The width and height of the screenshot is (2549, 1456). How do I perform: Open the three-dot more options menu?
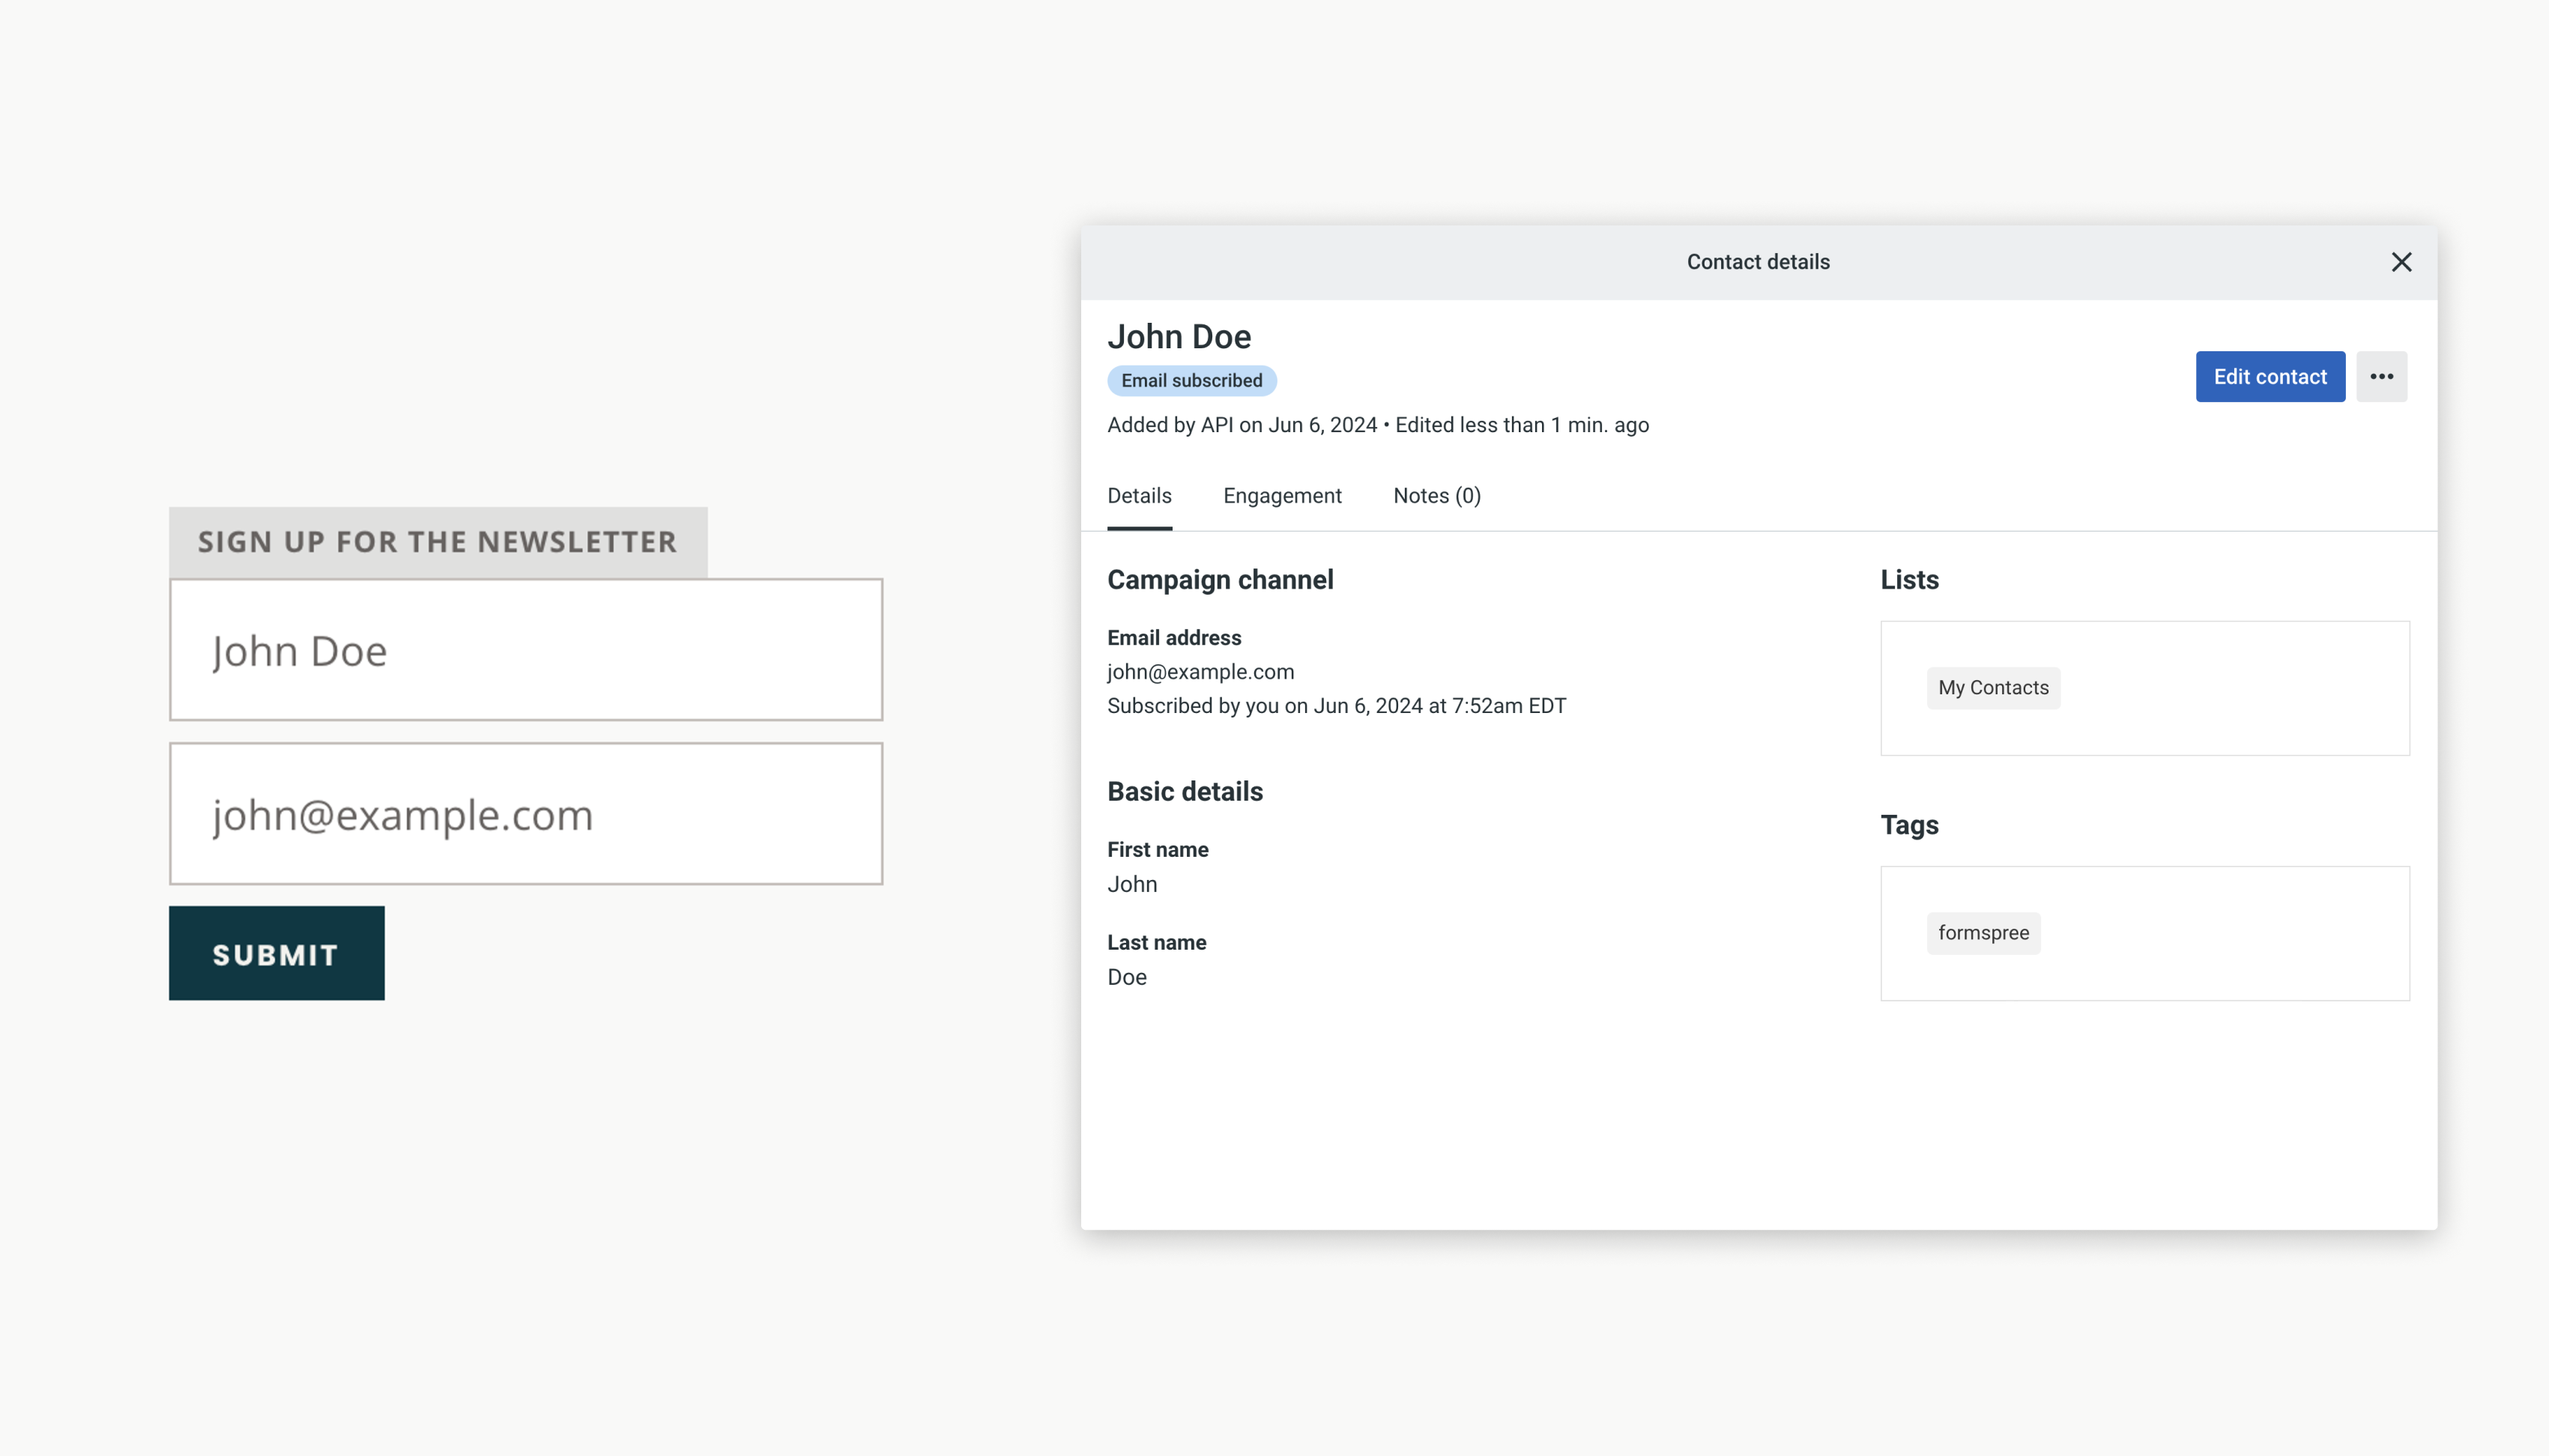(x=2381, y=377)
